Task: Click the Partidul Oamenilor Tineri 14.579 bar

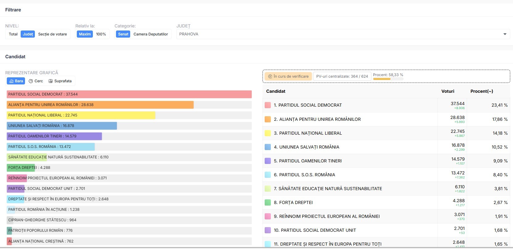Action: coord(54,136)
